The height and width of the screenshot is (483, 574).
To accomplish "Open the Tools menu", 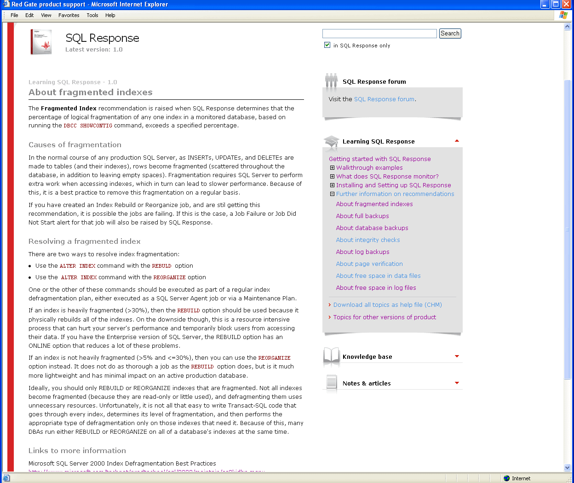I will tap(92, 15).
